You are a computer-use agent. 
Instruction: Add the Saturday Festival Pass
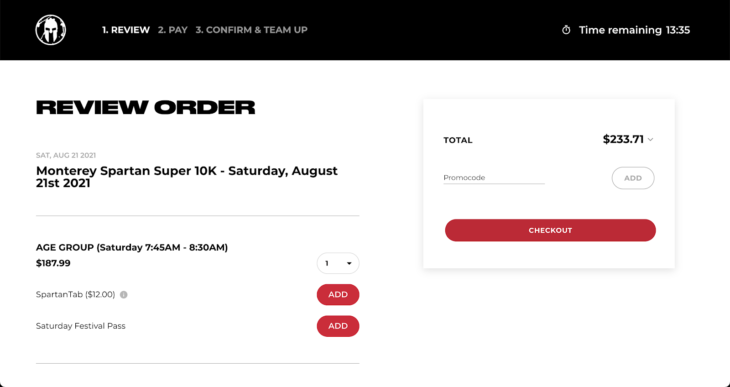pos(338,326)
